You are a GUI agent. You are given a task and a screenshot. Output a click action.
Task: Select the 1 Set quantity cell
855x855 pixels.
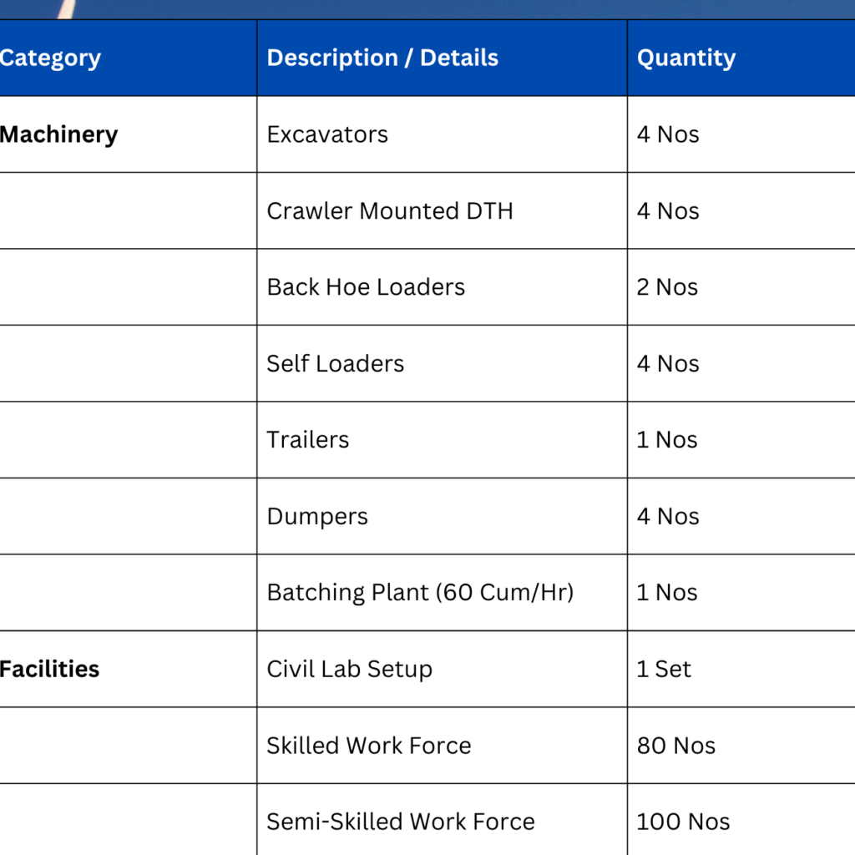coord(664,670)
